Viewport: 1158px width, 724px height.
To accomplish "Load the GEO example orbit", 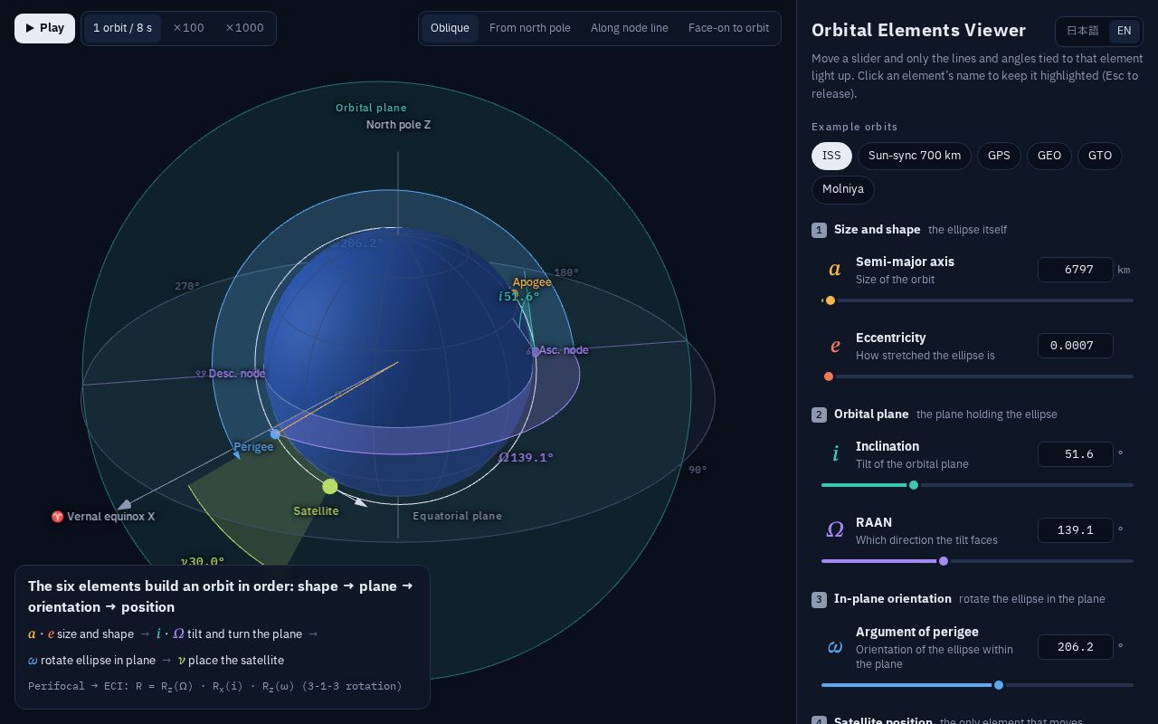I will (x=1049, y=156).
